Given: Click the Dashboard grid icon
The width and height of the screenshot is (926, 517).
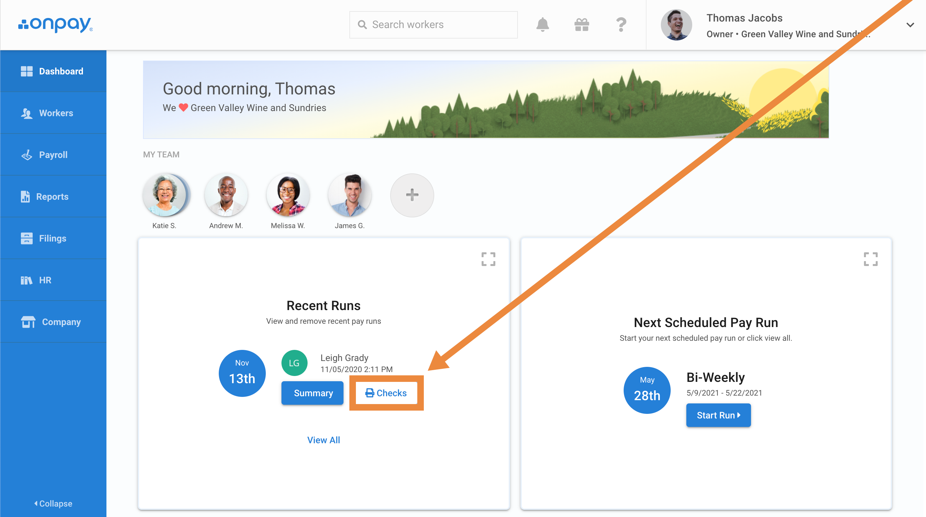Looking at the screenshot, I should tap(26, 71).
